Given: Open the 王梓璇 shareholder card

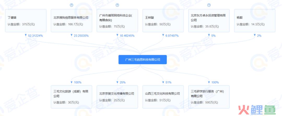Looking at the screenshot, I should (x=163, y=21).
